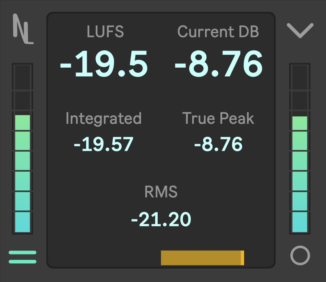Viewport: 326px width, 282px height.
Task: Click the -19.5 LUFS readout
Action: [104, 64]
